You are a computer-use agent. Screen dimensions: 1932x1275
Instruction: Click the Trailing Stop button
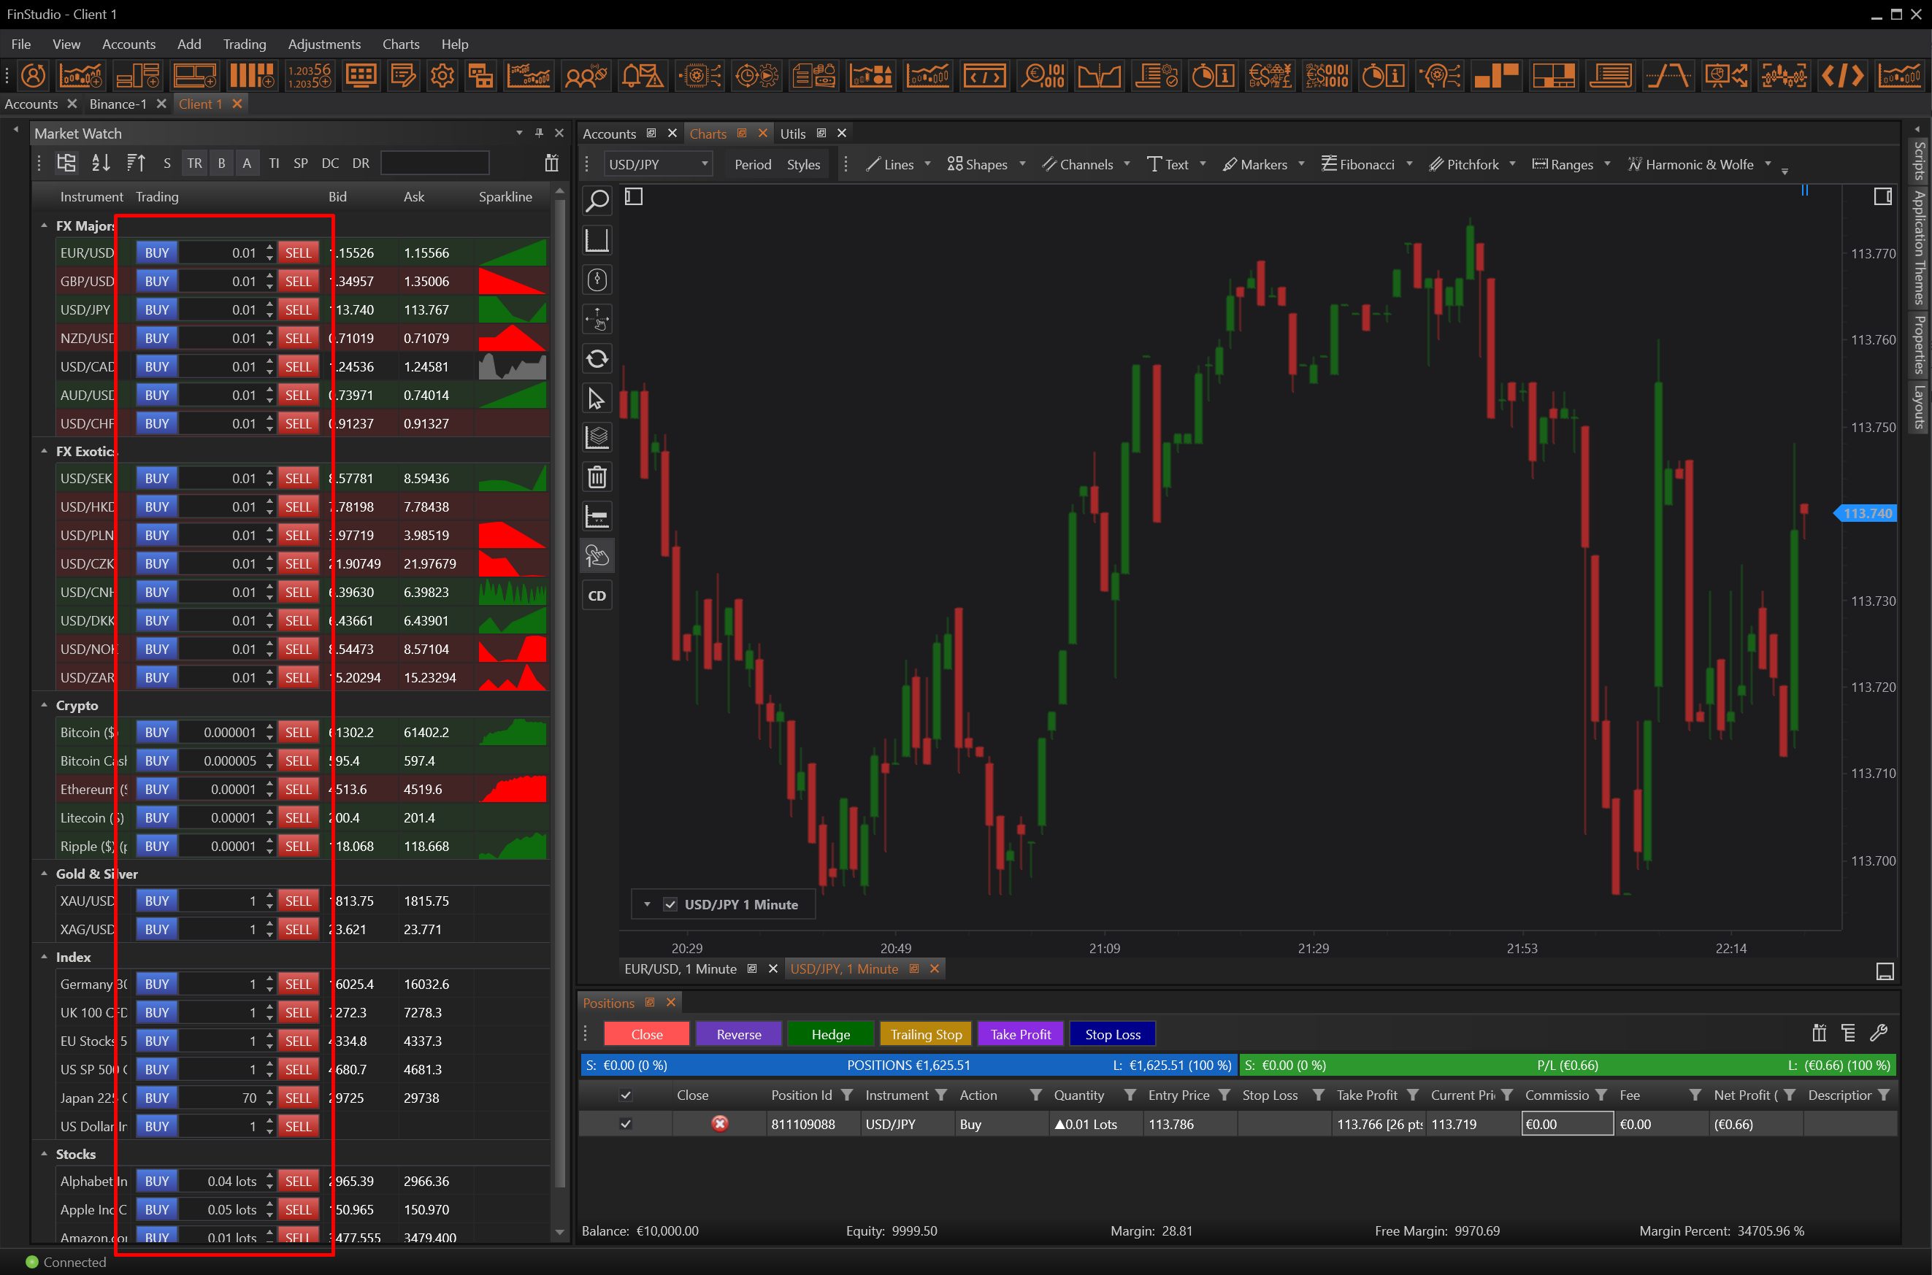[926, 1034]
